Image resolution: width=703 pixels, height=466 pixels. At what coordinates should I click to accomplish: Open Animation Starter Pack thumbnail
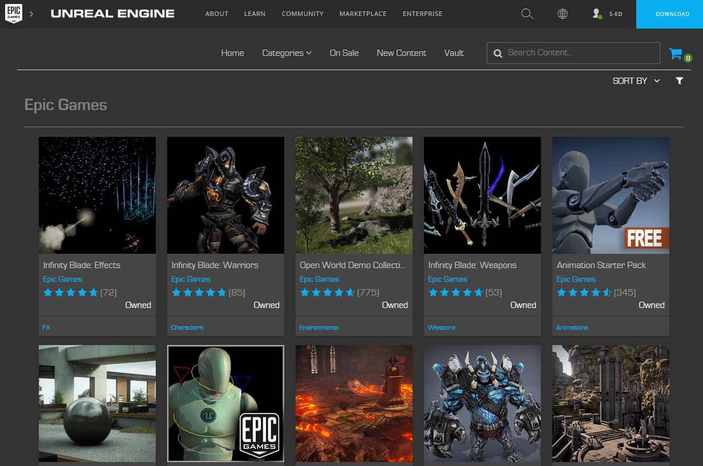611,195
